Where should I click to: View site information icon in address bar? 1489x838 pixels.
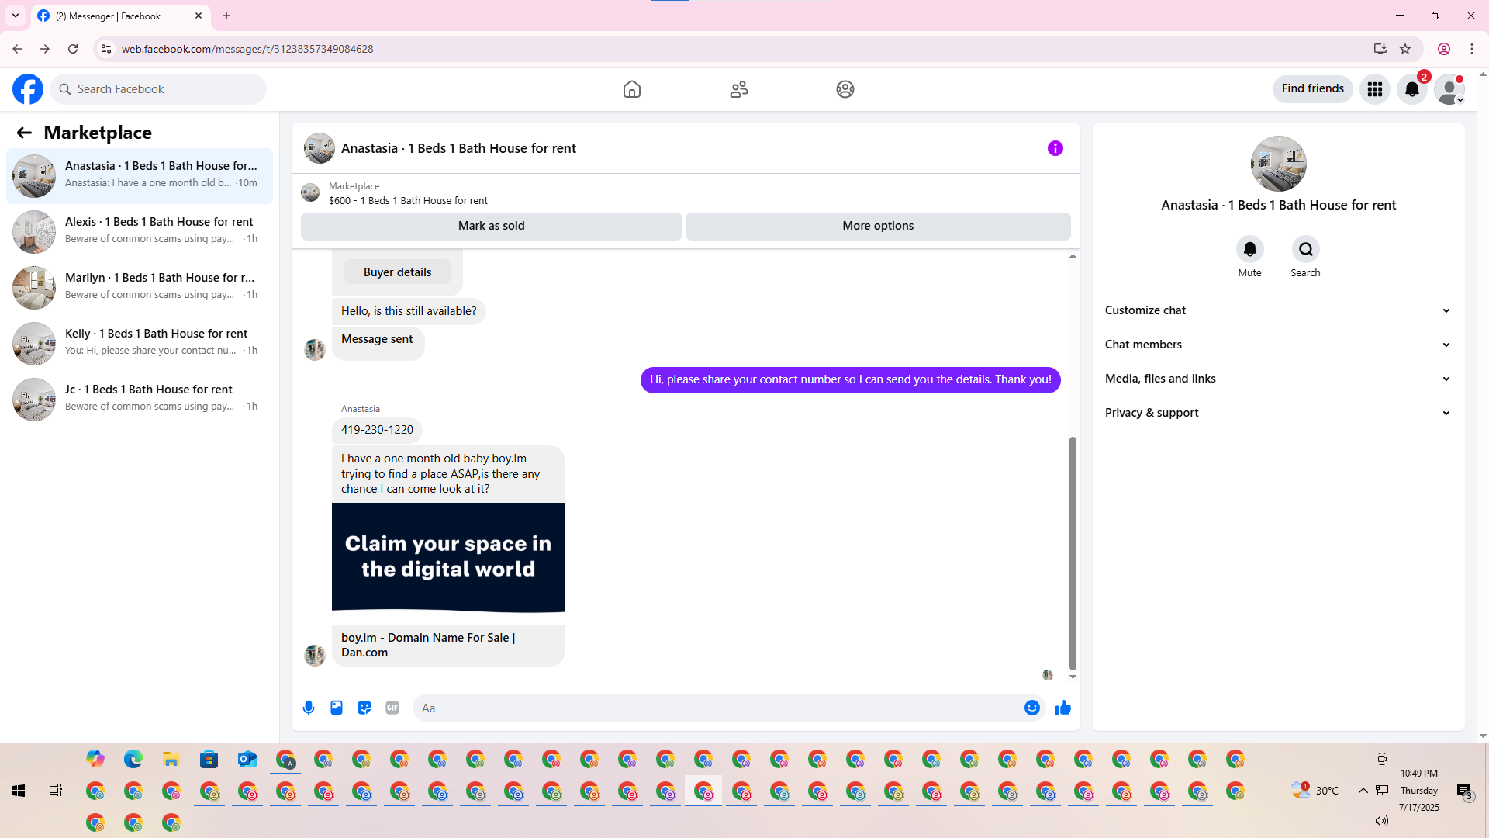point(106,49)
